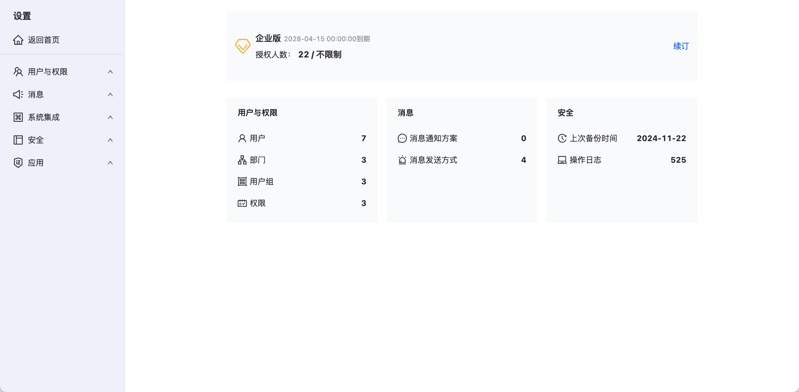The image size is (799, 392).
Task: Click the 消息发送方式 alarm bell icon
Action: [402, 160]
